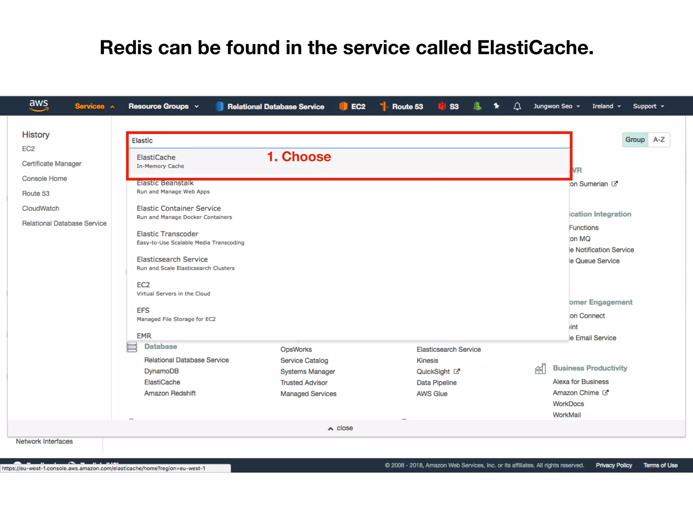Image resolution: width=693 pixels, height=520 pixels.
Task: Open the Support dropdown
Action: coord(648,106)
